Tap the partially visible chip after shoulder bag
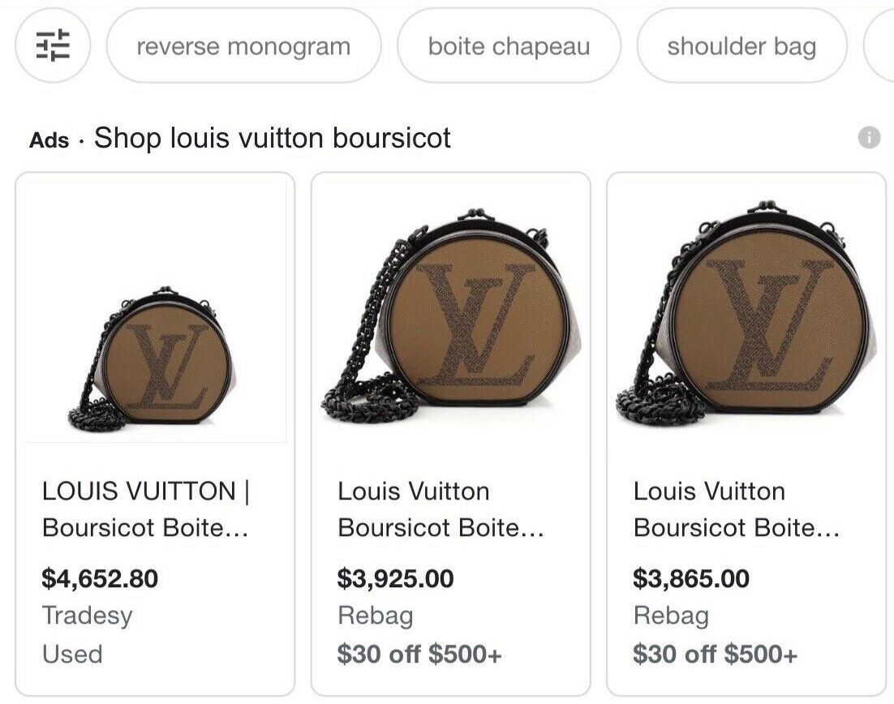Image resolution: width=894 pixels, height=704 pixels. pyautogui.click(x=879, y=45)
